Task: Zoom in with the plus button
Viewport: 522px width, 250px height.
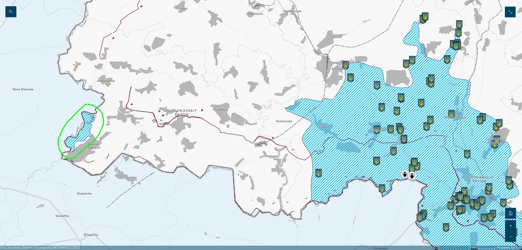Action: [510, 226]
